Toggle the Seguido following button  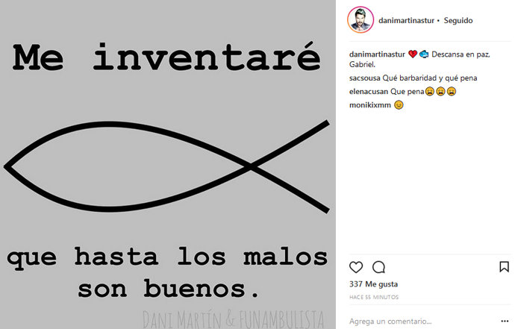[458, 20]
